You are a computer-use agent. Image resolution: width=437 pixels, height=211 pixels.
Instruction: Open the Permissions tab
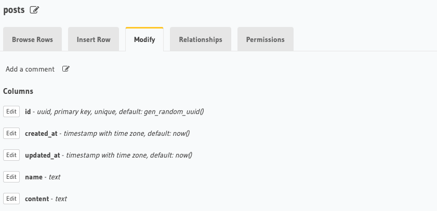click(266, 39)
